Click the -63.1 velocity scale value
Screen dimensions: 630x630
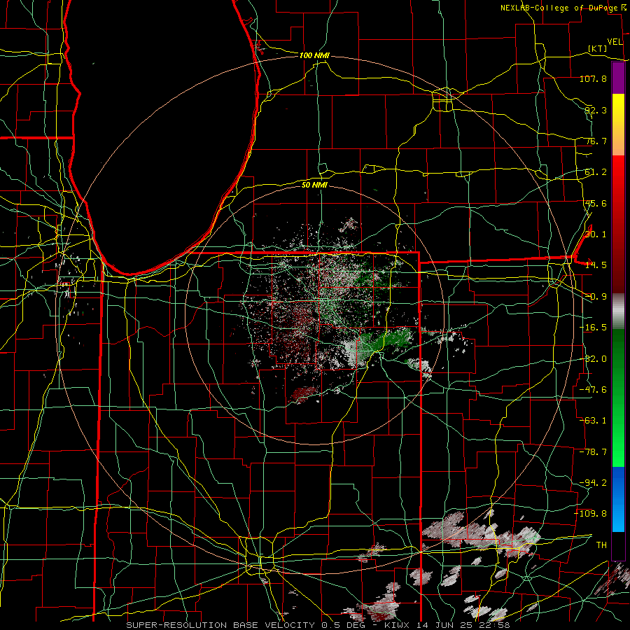click(593, 421)
